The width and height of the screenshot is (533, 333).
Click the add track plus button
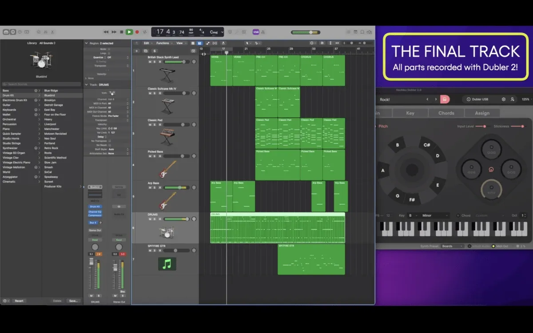point(137,51)
